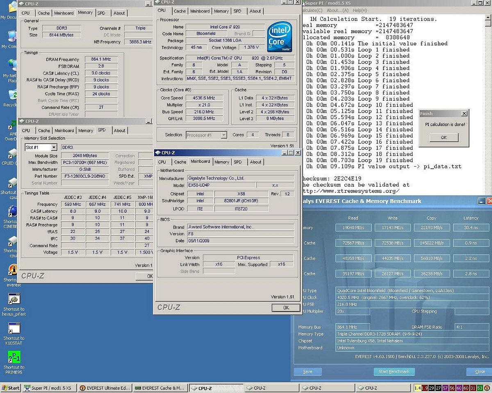Select the mainboard model EX58-UD4P field
This screenshot has width=492, height=393.
[221, 185]
